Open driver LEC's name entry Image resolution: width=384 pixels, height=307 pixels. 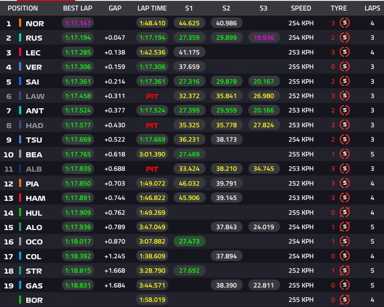click(x=33, y=52)
